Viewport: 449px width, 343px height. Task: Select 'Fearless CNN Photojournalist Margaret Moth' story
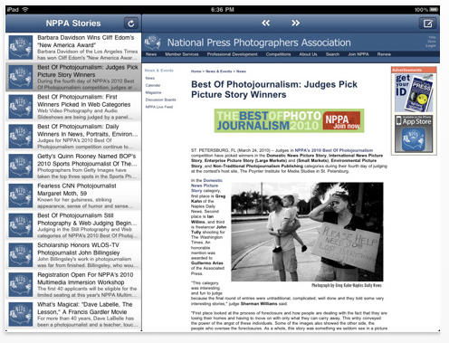coord(73,195)
